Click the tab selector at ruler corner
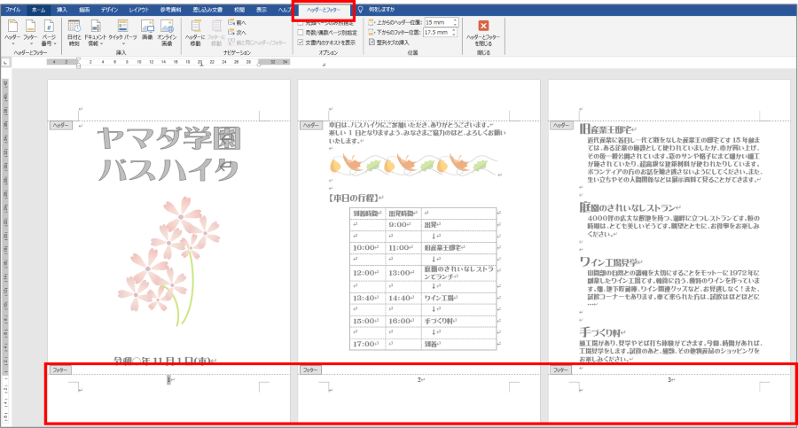The width and height of the screenshot is (798, 428). [5, 62]
